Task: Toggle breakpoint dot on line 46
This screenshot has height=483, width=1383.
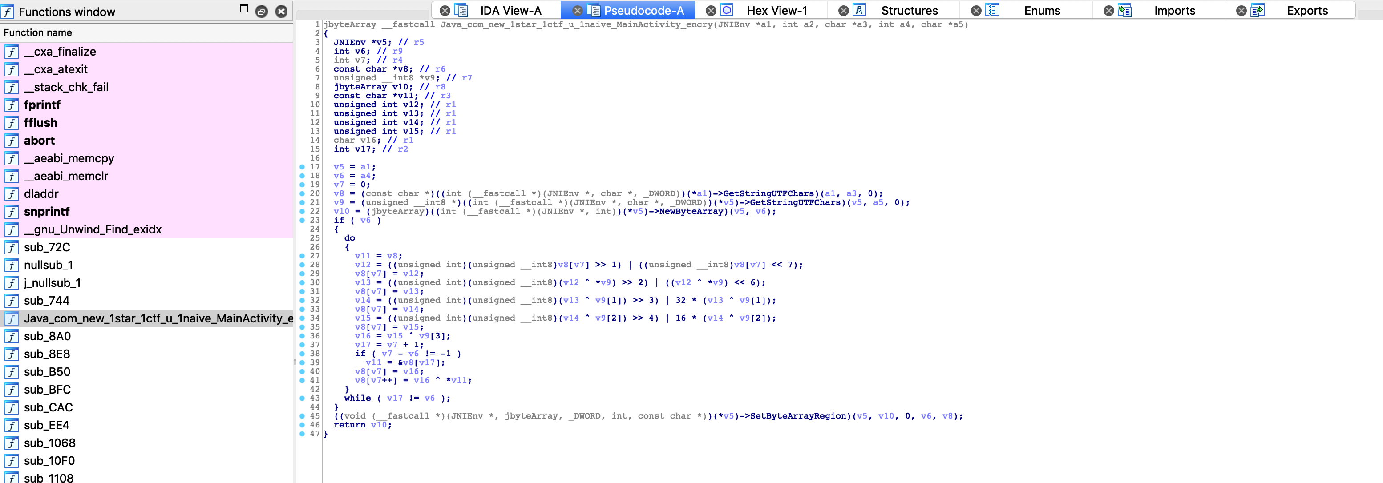Action: 302,424
